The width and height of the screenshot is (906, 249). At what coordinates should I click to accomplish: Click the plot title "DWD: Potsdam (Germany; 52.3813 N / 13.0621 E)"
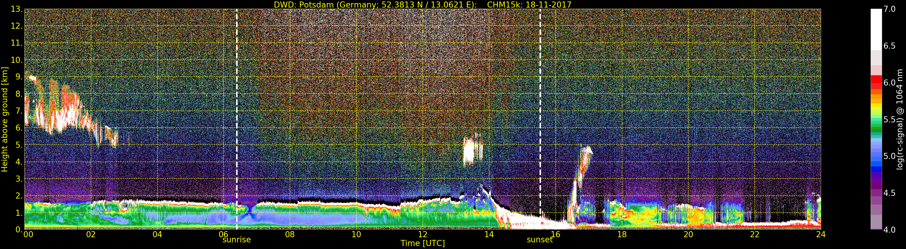[375, 5]
